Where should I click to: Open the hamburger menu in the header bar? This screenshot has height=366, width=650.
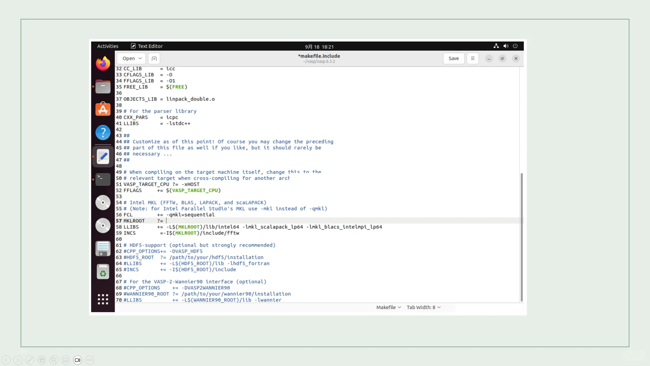point(473,59)
